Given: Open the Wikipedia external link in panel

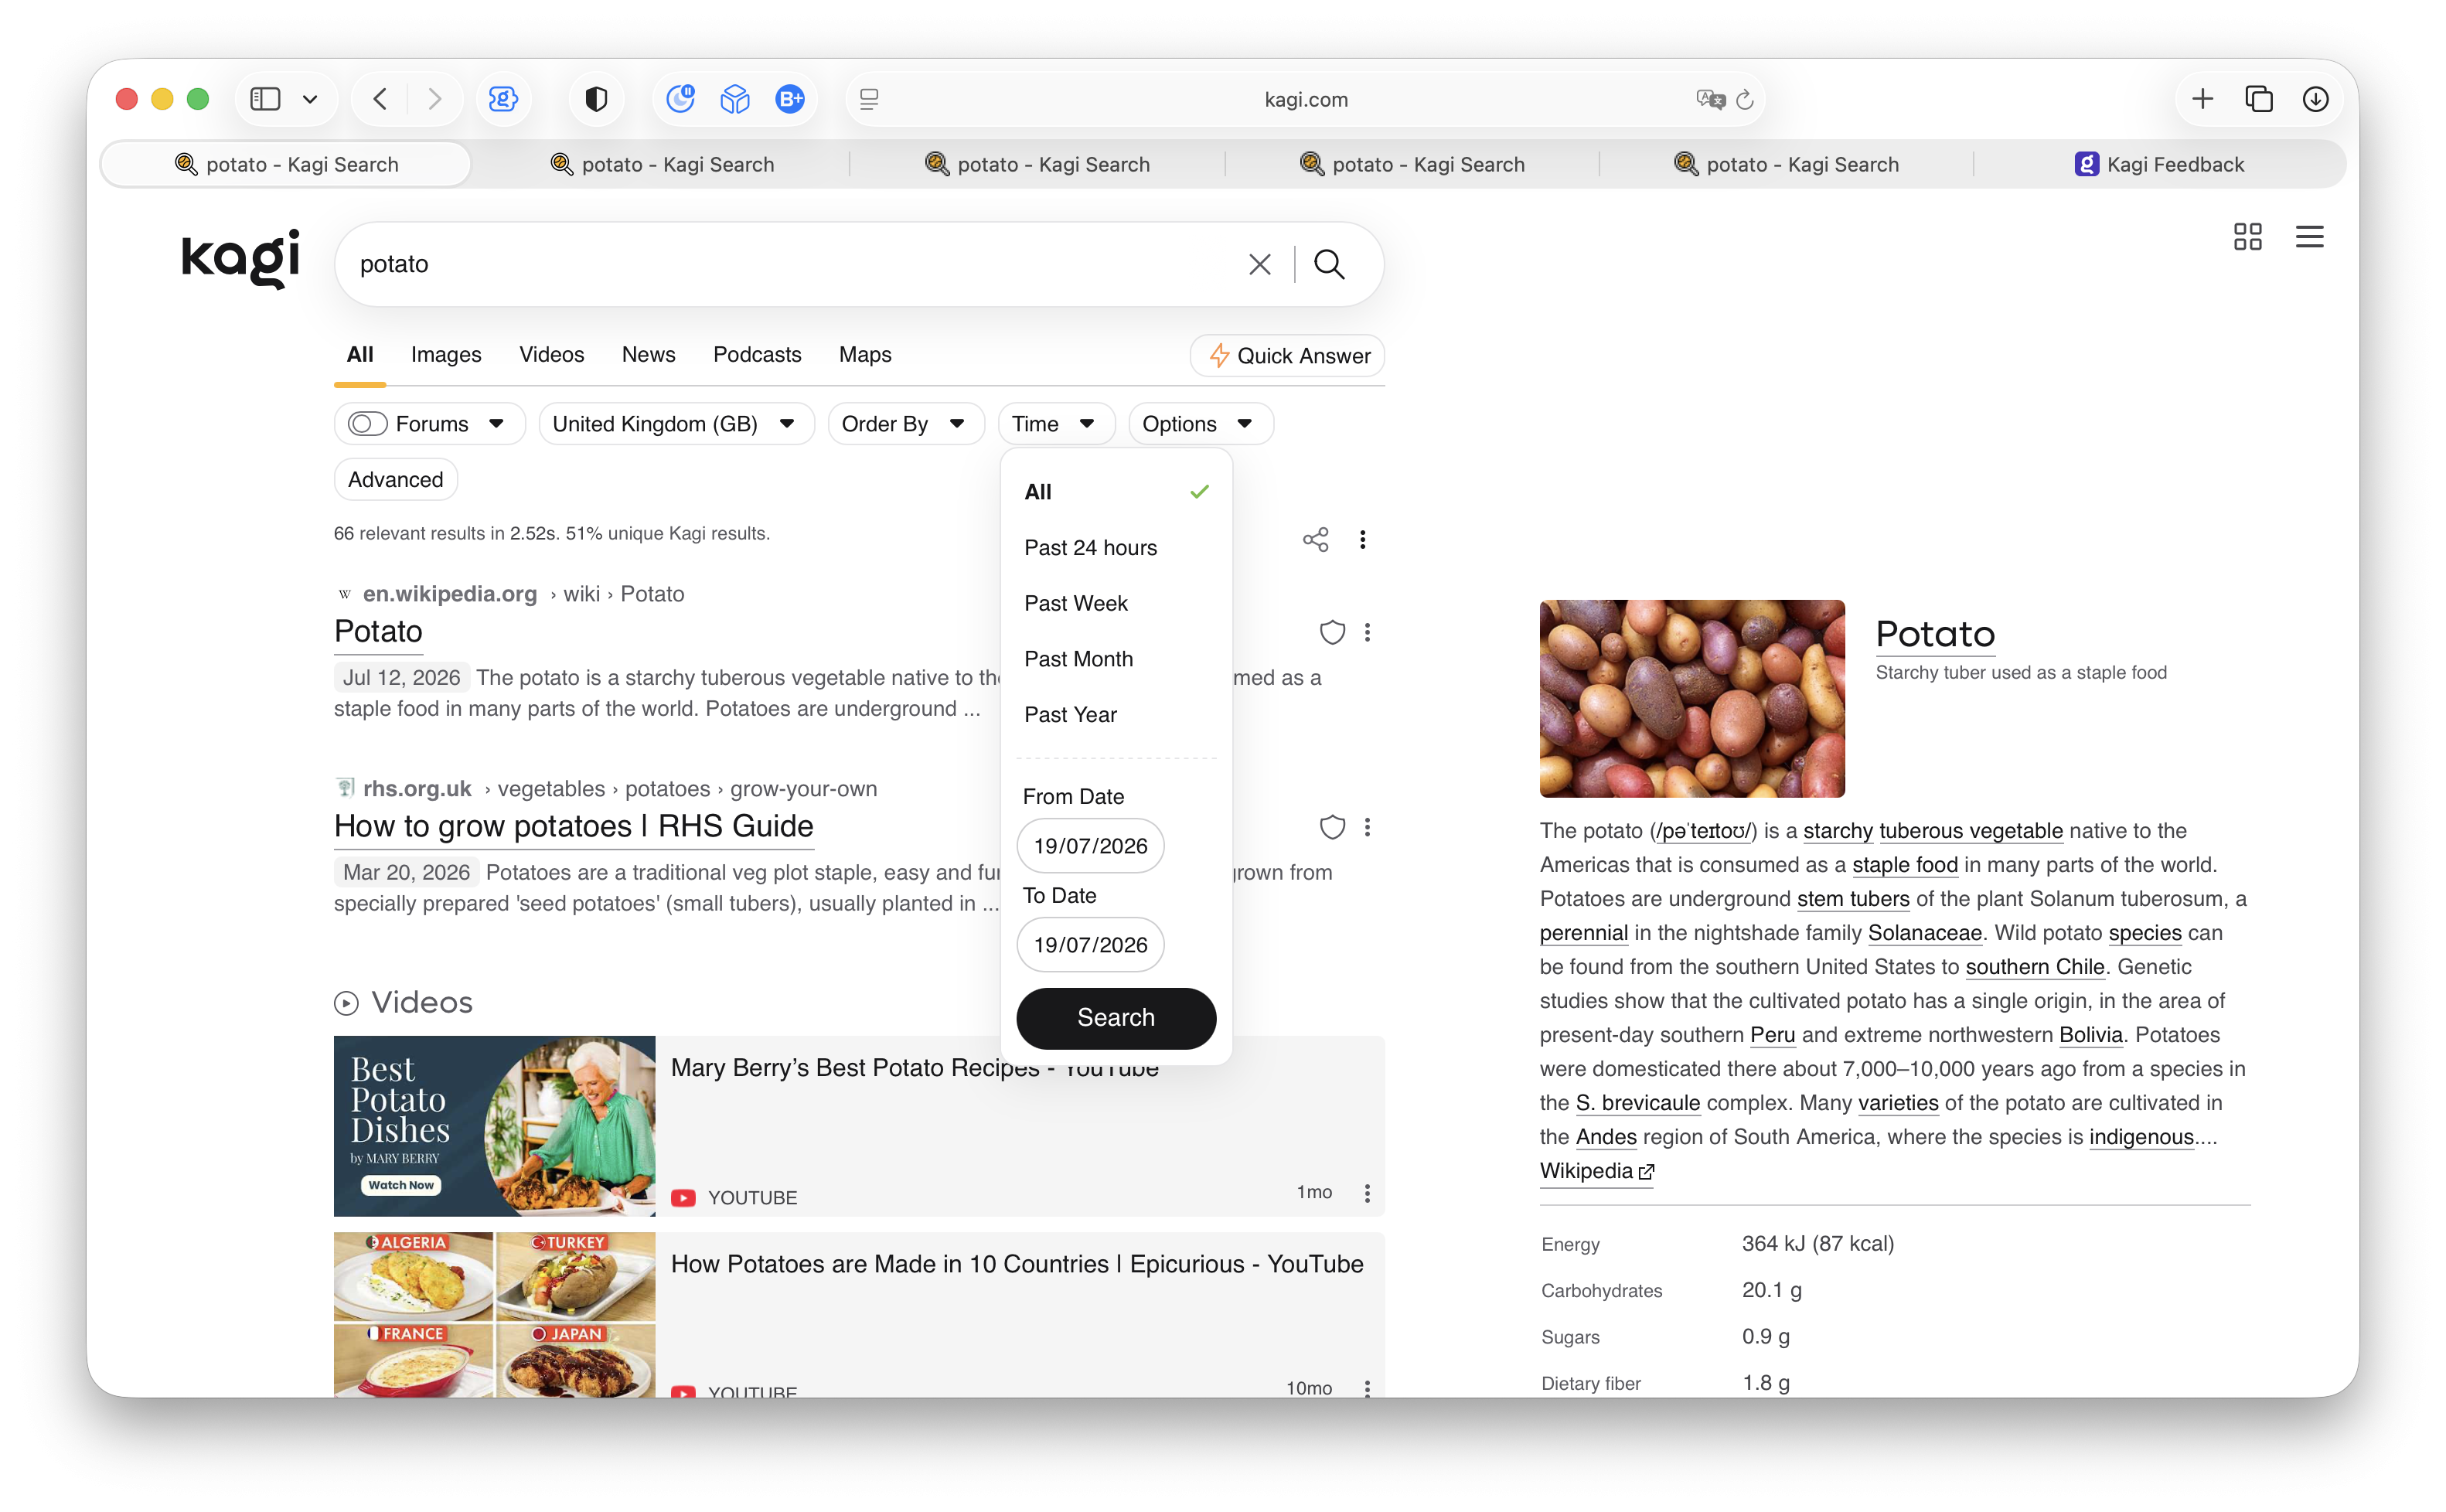Looking at the screenshot, I should [x=1597, y=1171].
